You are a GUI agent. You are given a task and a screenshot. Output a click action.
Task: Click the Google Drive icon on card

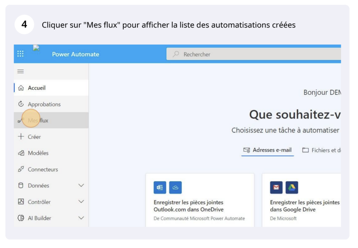292,188
